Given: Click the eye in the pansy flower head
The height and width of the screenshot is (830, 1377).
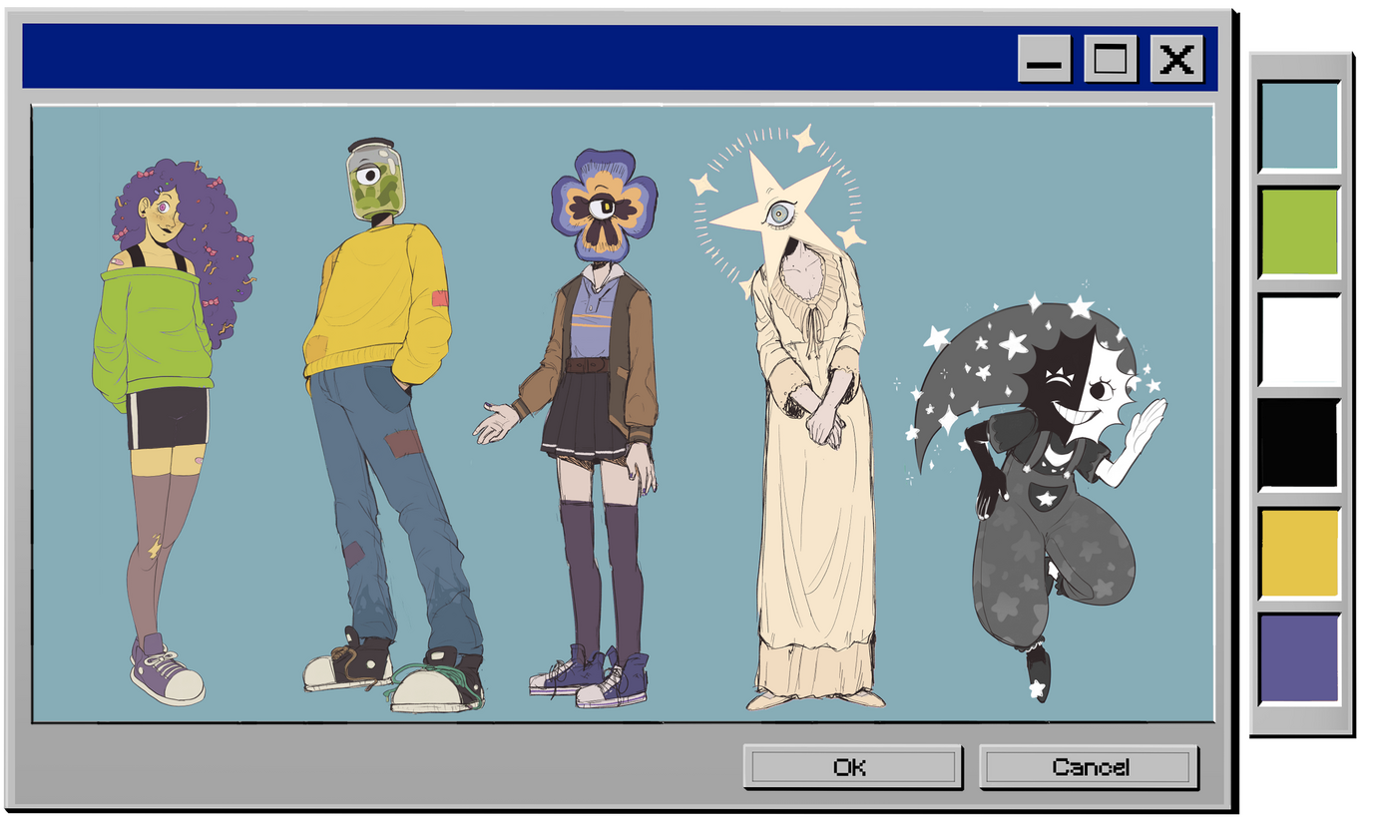Looking at the screenshot, I should (604, 207).
